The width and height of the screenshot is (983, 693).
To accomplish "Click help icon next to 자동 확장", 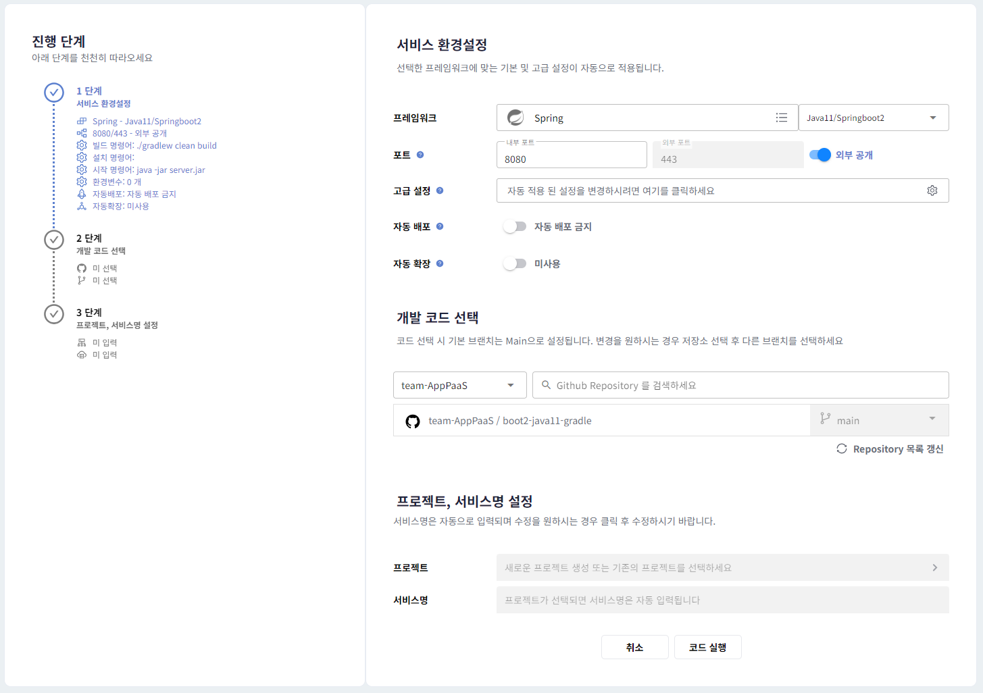I will coord(440,263).
